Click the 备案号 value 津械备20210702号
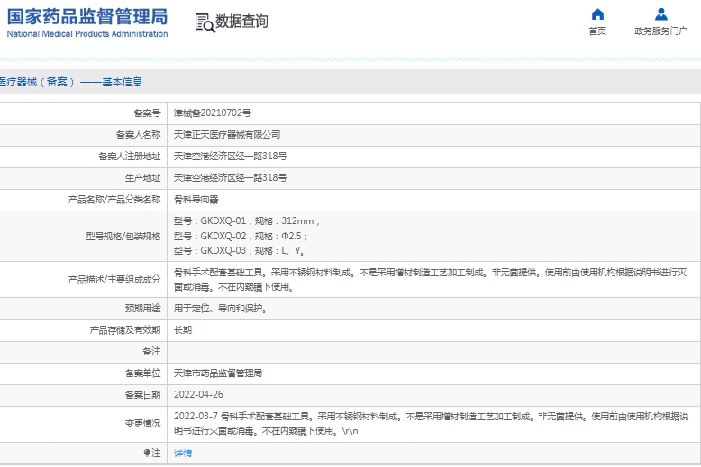 click(213, 113)
